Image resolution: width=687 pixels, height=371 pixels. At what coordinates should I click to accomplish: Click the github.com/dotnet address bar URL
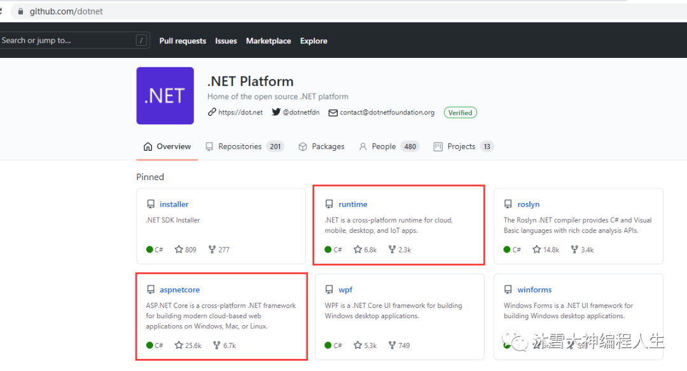click(66, 11)
